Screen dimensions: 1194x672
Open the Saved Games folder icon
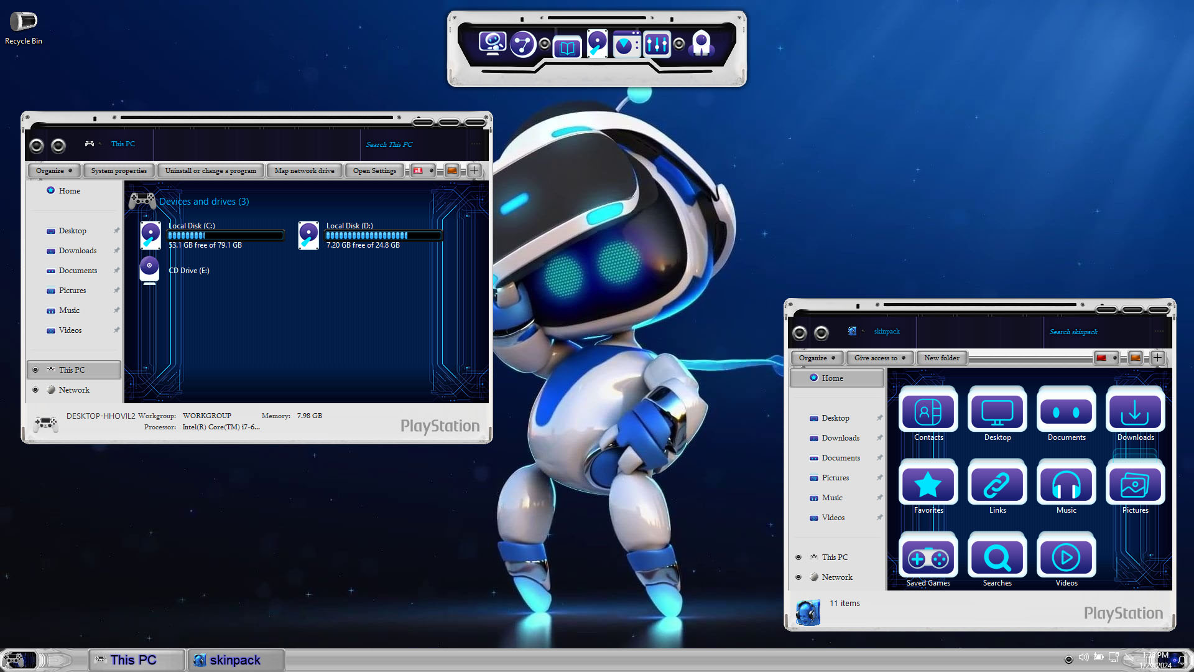pyautogui.click(x=928, y=557)
